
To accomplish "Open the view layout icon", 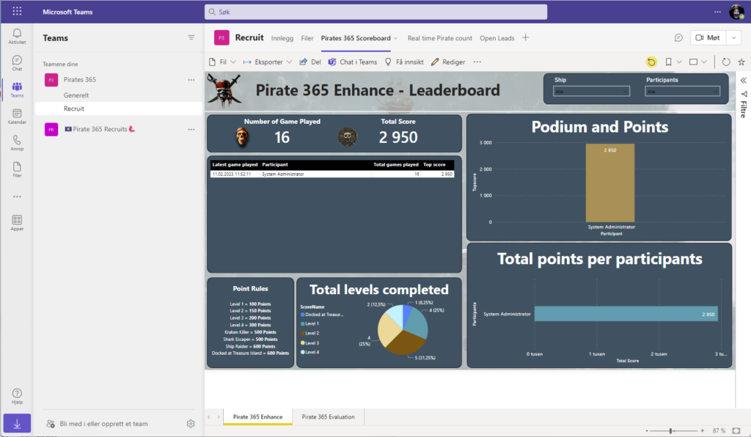I will click(693, 62).
